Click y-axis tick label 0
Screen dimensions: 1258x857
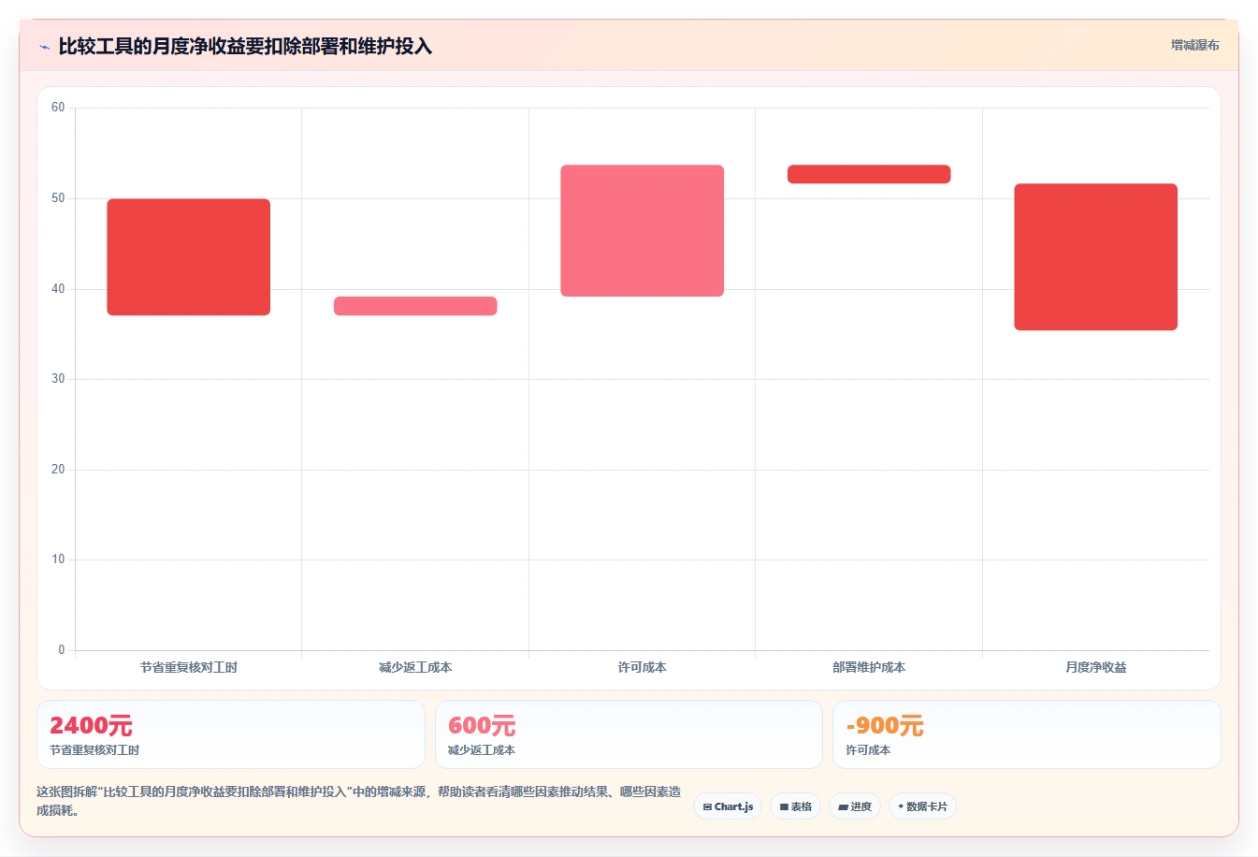click(x=62, y=650)
